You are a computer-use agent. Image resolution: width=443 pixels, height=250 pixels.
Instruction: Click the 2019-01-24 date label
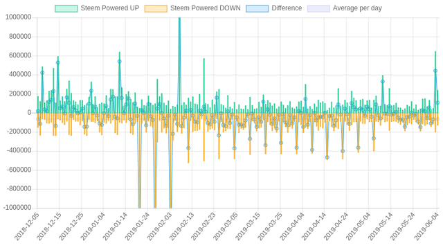137,226
